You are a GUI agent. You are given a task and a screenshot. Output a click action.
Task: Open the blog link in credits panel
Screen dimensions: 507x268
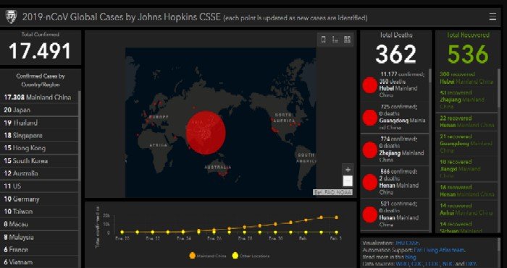coord(411,257)
